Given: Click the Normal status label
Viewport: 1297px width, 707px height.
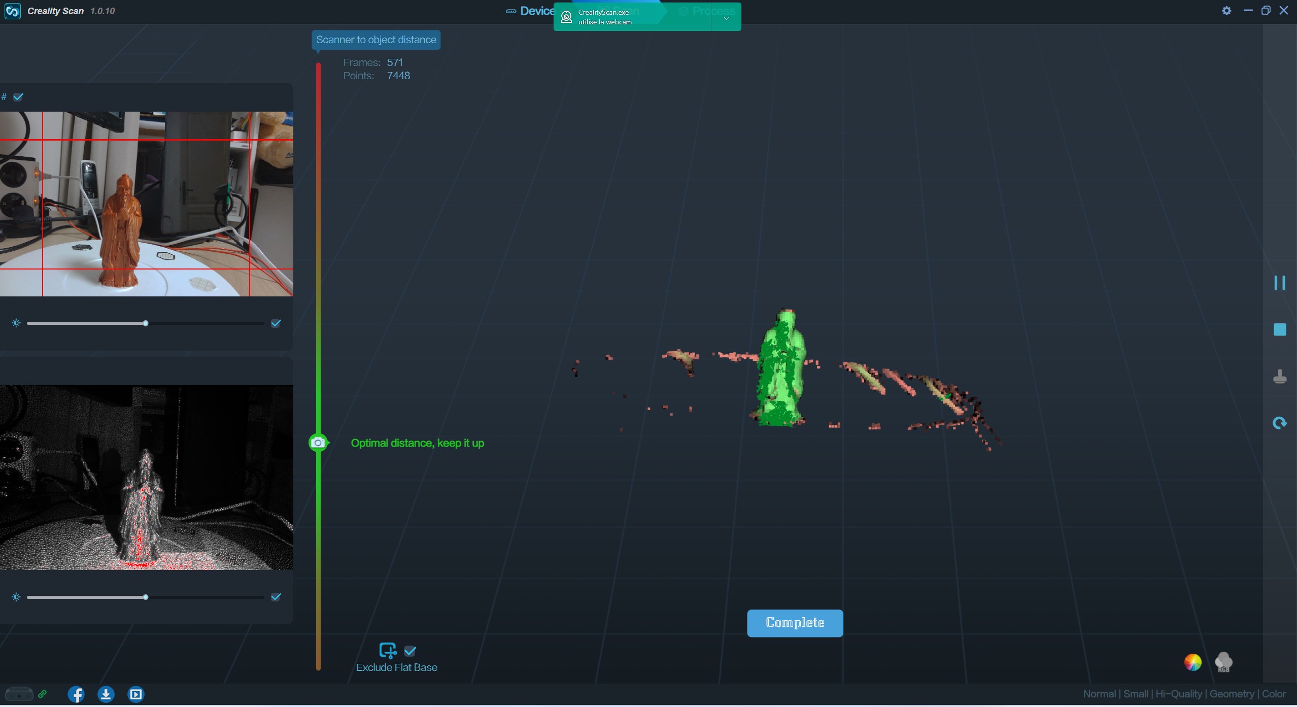Looking at the screenshot, I should click(x=1100, y=694).
